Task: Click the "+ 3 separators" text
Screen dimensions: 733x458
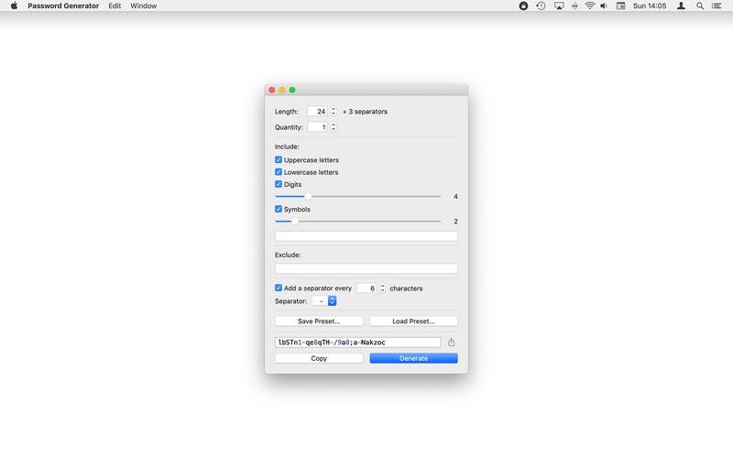Action: point(365,112)
